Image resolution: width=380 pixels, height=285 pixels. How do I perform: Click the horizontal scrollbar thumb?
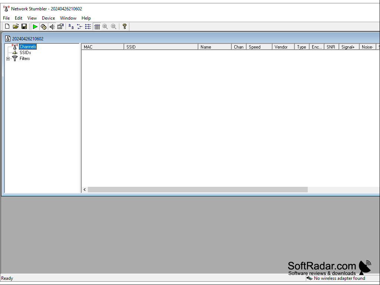(198, 189)
